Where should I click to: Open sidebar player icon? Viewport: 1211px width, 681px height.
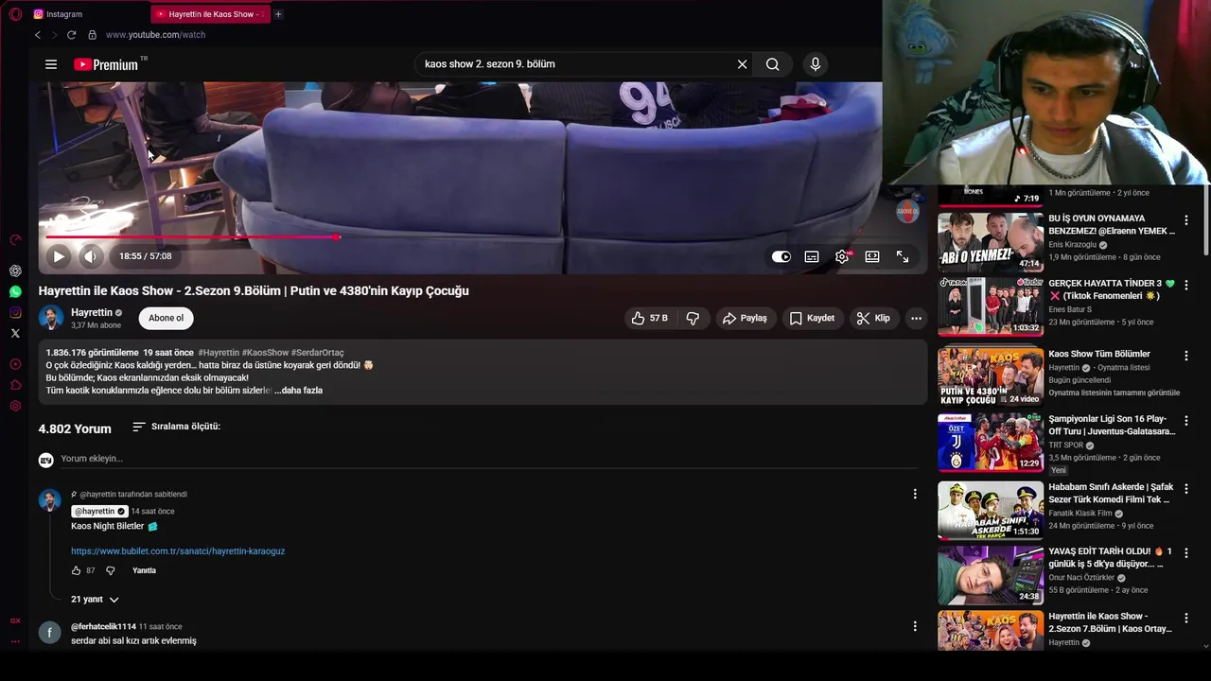click(15, 364)
